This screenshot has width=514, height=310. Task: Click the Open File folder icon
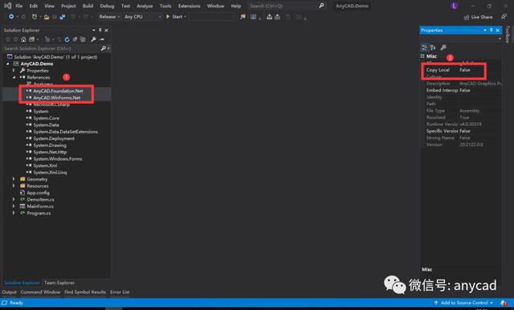47,16
